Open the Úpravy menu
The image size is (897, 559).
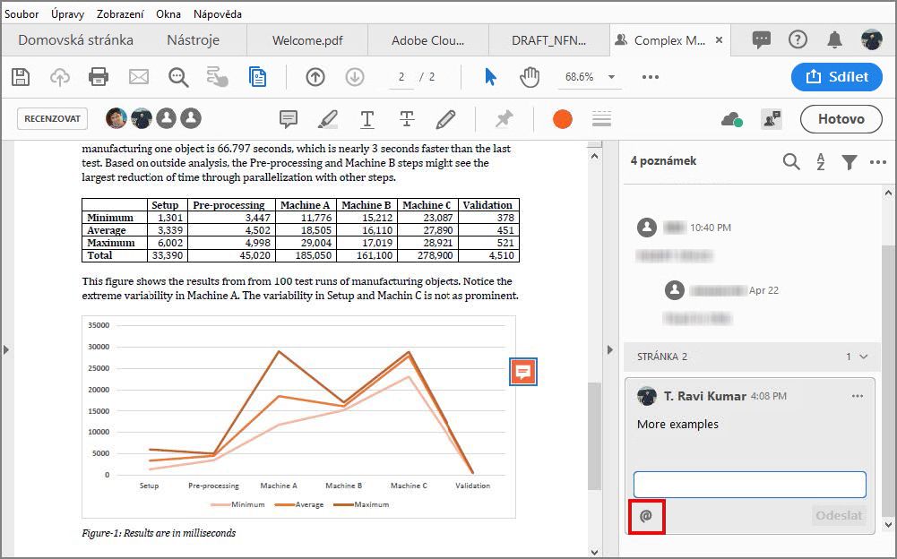67,13
